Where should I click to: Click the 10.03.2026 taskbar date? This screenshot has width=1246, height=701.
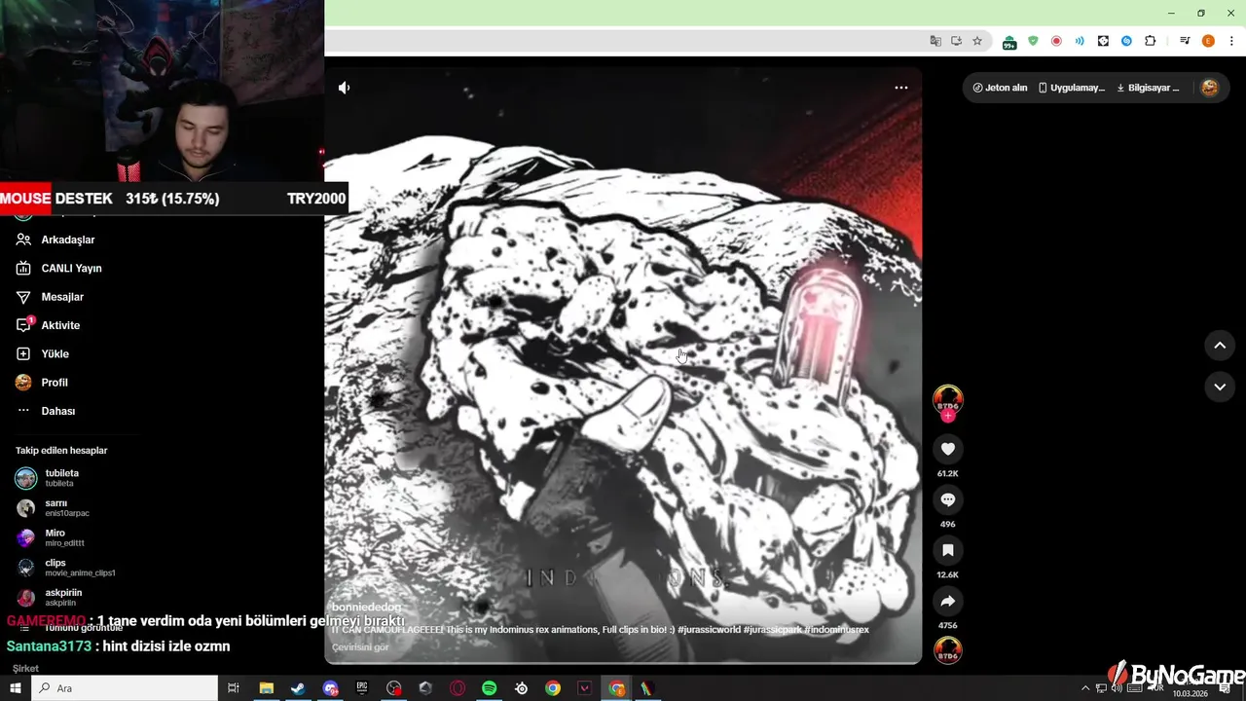pyautogui.click(x=1189, y=694)
